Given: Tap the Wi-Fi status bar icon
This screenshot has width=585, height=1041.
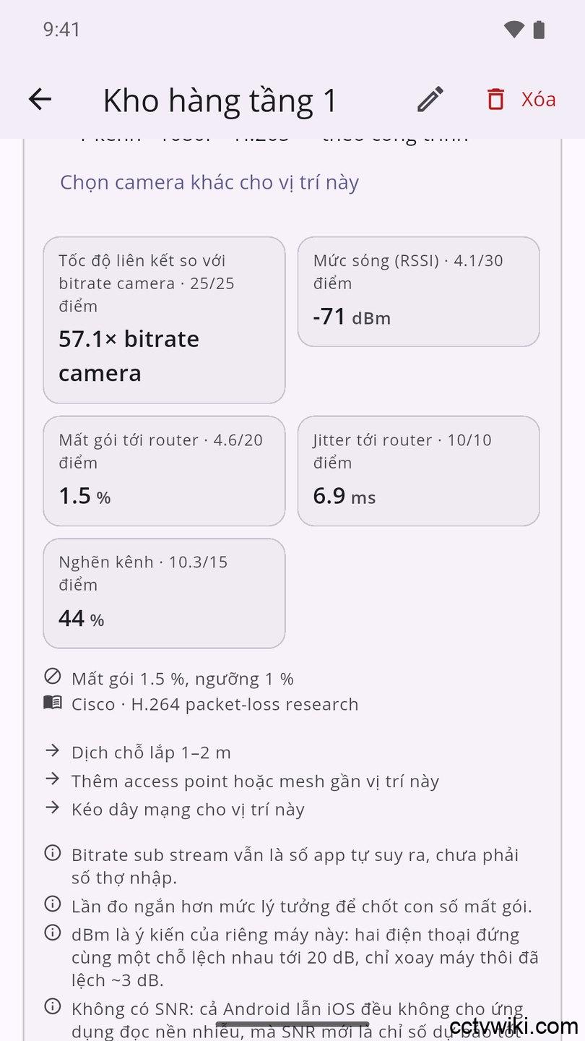Looking at the screenshot, I should (513, 30).
